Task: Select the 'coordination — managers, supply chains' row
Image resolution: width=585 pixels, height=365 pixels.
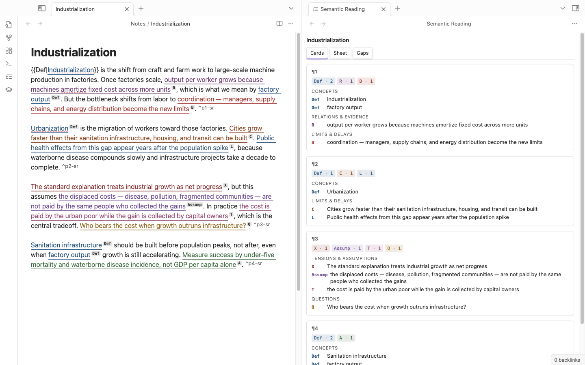Action: pos(440,142)
